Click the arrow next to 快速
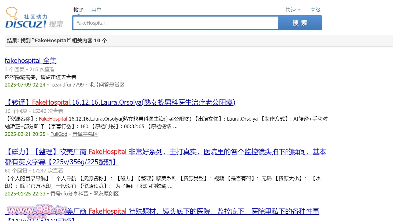Image resolution: width=393 pixels, height=221 pixels. (299, 10)
